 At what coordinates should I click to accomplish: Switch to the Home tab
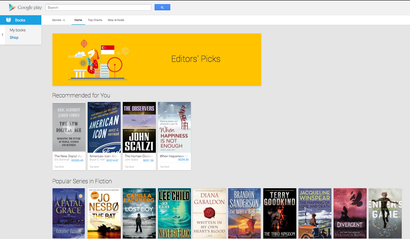click(x=78, y=20)
